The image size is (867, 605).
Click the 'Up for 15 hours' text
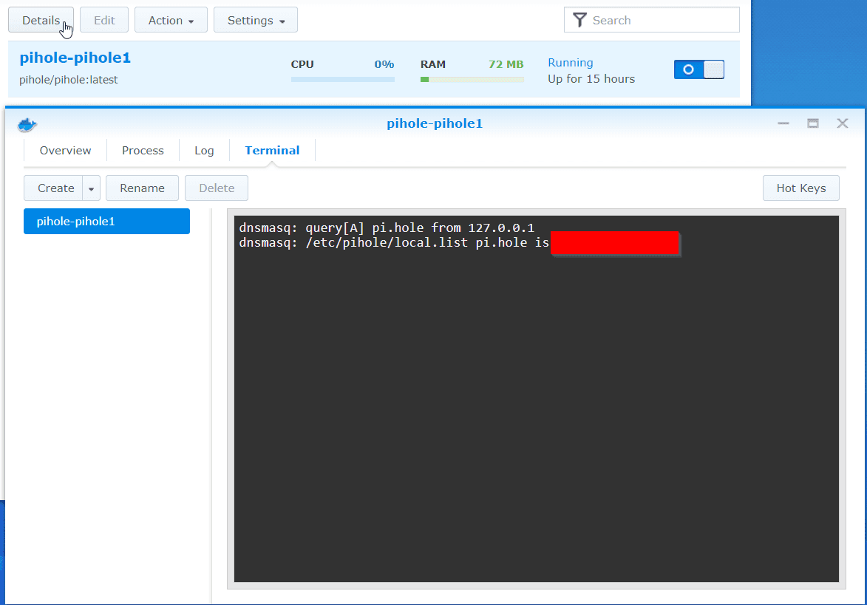click(591, 78)
